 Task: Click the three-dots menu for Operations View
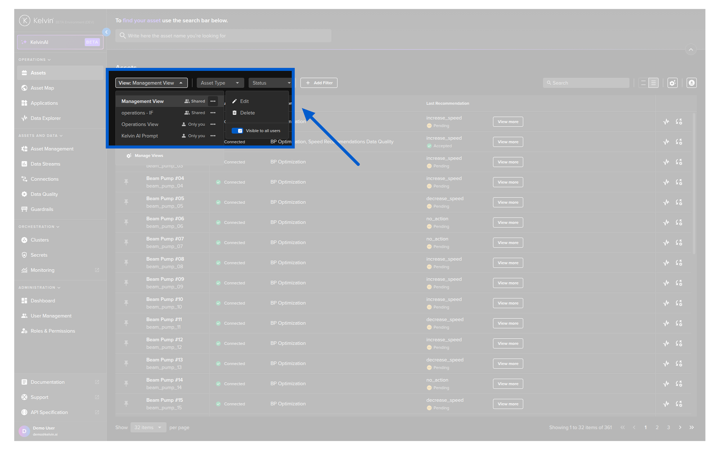point(213,124)
